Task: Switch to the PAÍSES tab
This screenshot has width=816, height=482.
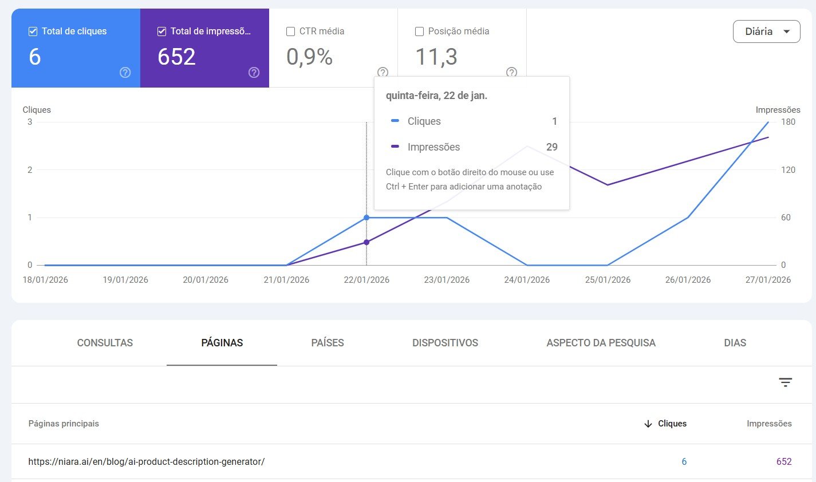Action: click(x=328, y=343)
